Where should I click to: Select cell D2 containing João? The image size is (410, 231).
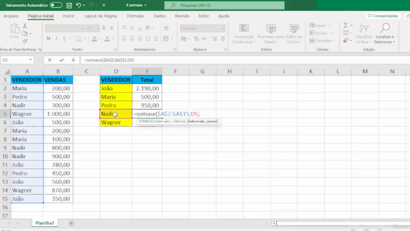tap(116, 89)
